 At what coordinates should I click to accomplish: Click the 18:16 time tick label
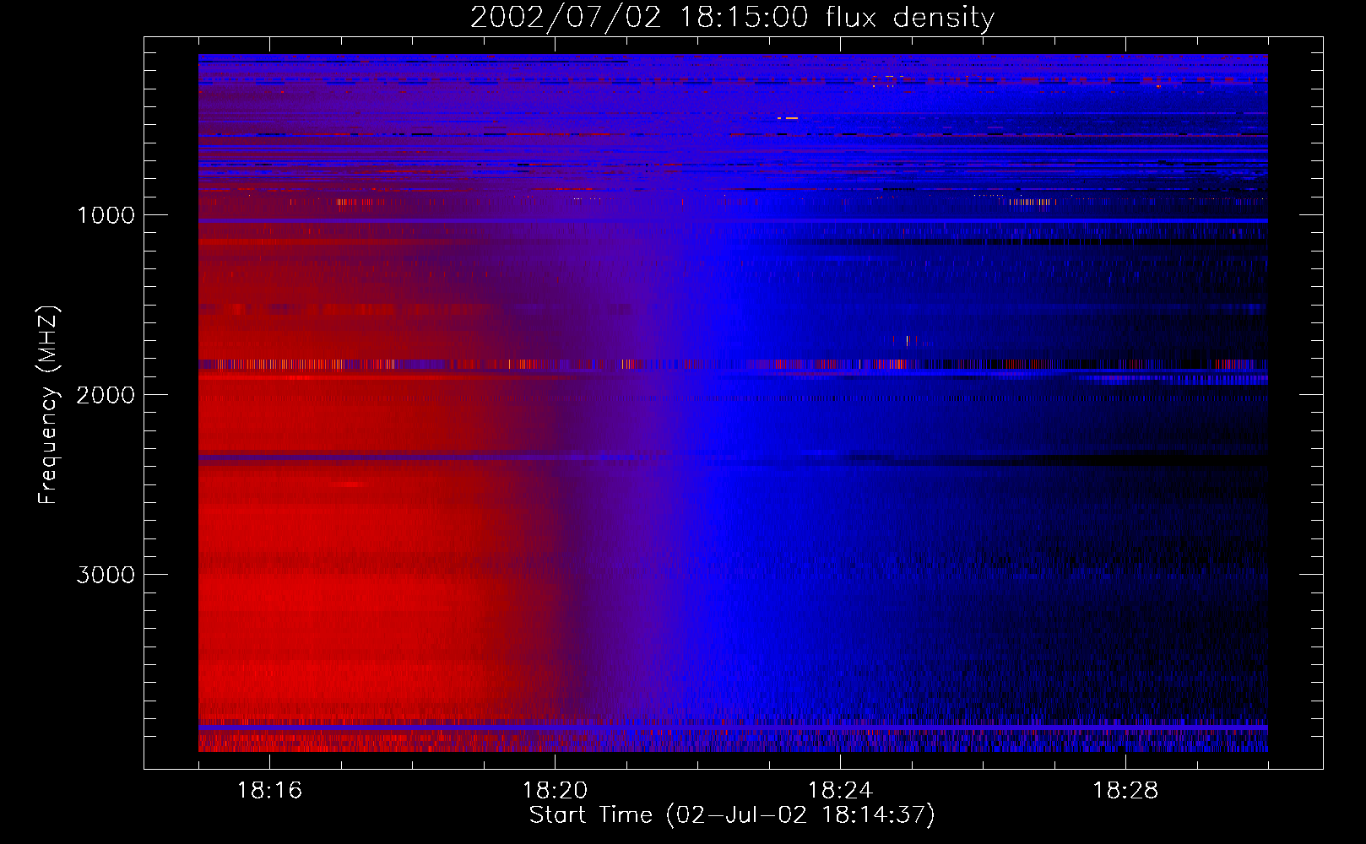[269, 791]
